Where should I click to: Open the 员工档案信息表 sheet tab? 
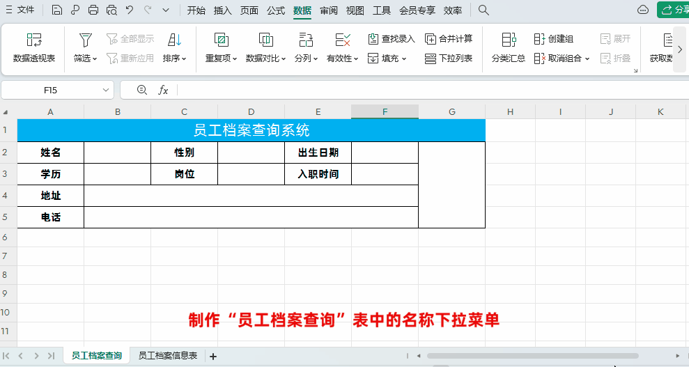click(168, 356)
